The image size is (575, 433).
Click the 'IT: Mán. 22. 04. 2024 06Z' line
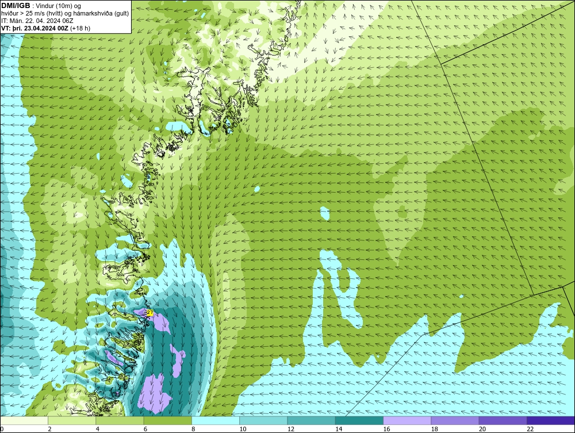pyautogui.click(x=37, y=21)
